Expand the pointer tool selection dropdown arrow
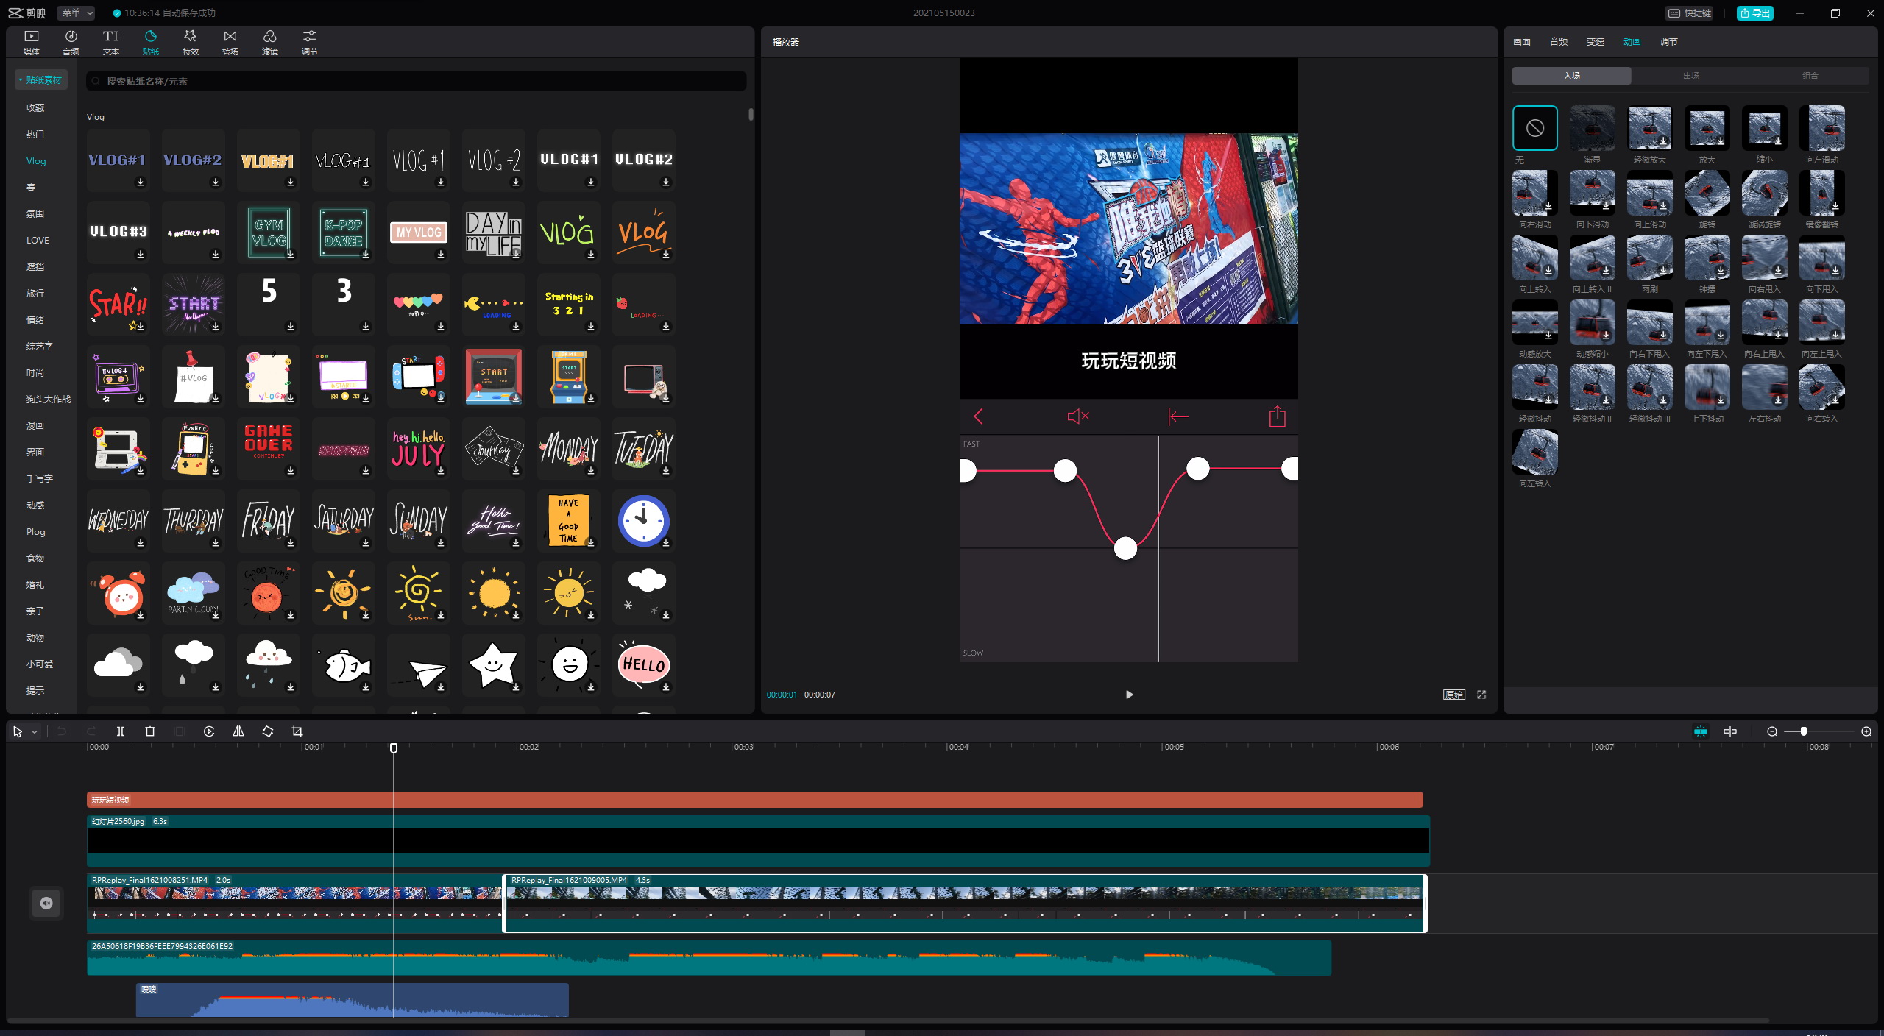The image size is (1884, 1036). (x=34, y=732)
